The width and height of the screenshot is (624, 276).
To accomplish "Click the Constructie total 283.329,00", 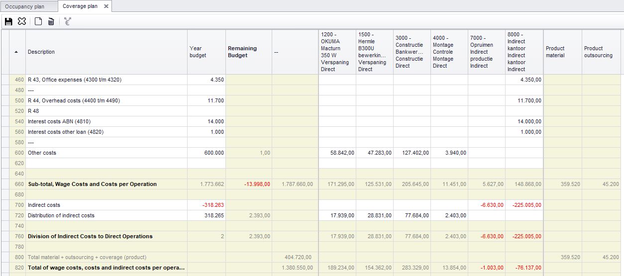I will pos(412,268).
